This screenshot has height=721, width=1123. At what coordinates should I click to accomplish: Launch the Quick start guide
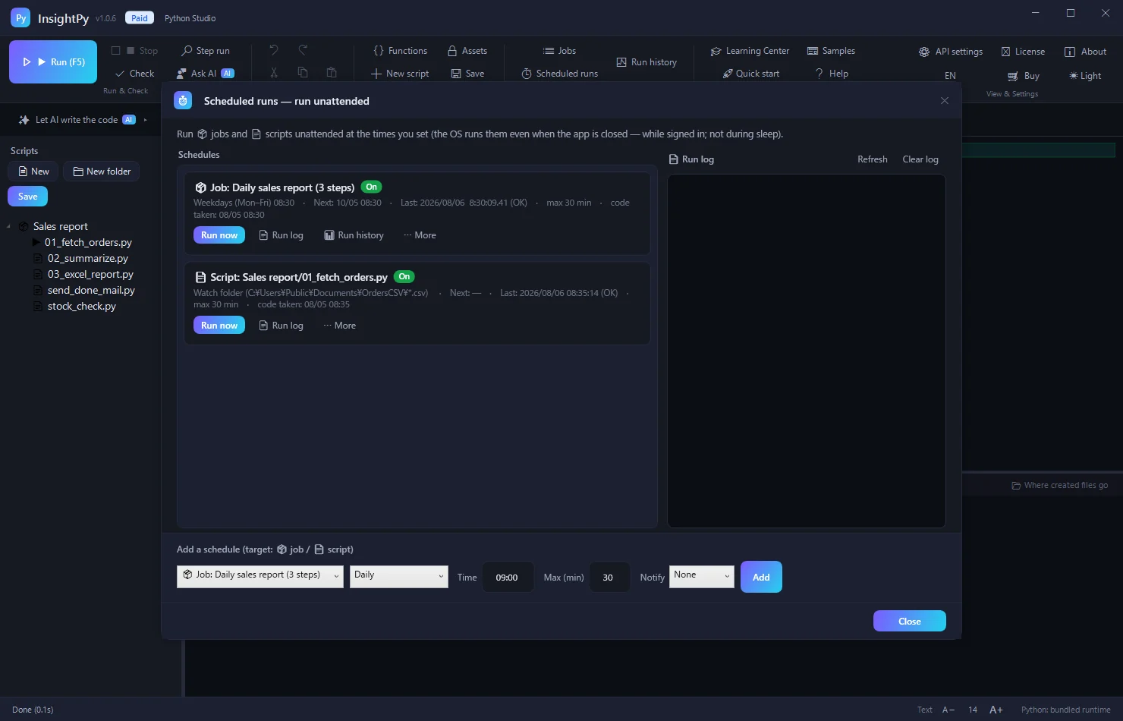point(751,74)
